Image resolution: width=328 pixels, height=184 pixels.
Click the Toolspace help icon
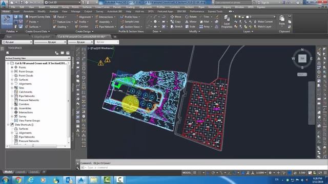pyautogui.click(x=68, y=53)
